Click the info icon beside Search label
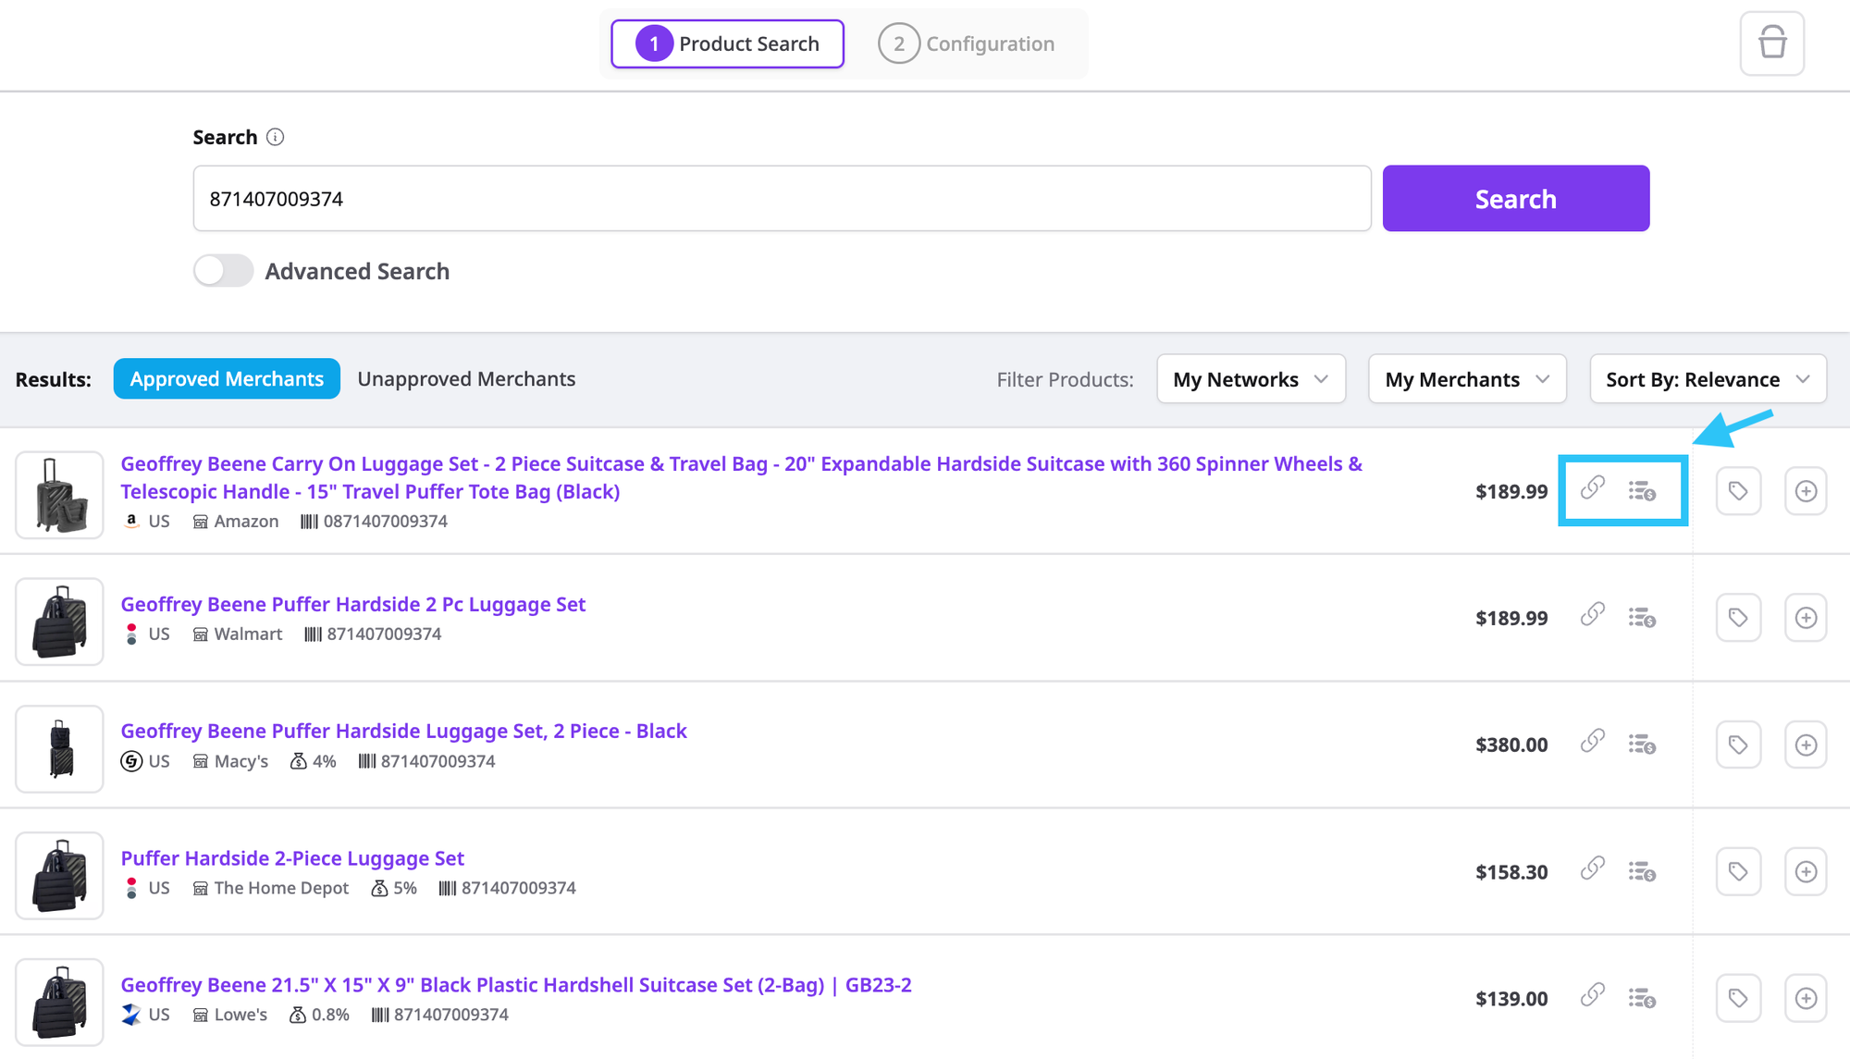 [275, 137]
